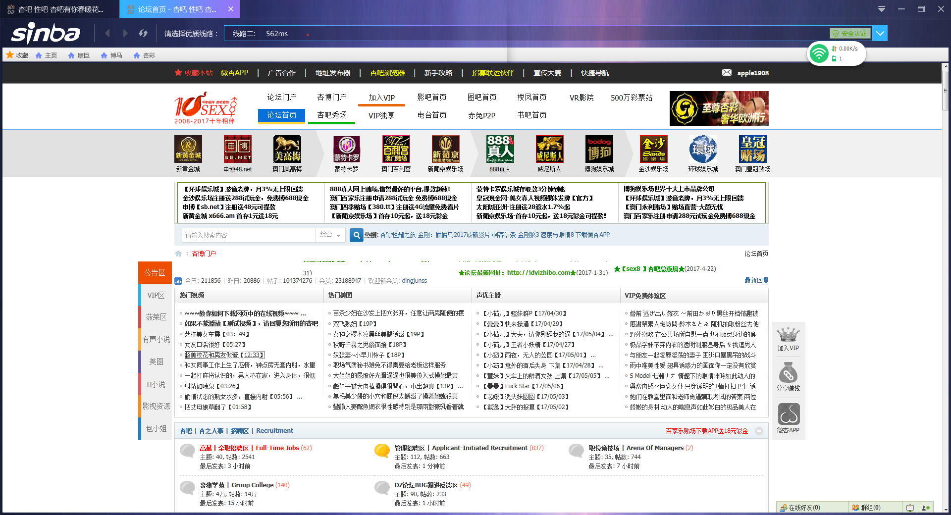
Task: Click the search input box
Action: point(249,235)
